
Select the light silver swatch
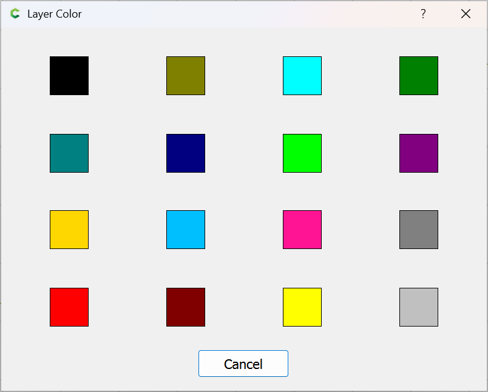(x=419, y=307)
